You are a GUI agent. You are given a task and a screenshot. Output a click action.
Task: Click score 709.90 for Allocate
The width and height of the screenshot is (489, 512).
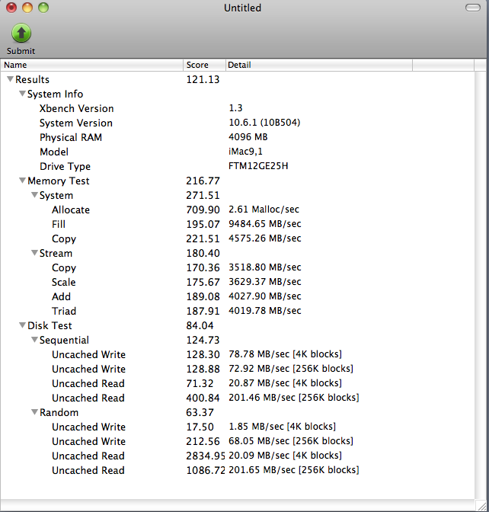[203, 210]
